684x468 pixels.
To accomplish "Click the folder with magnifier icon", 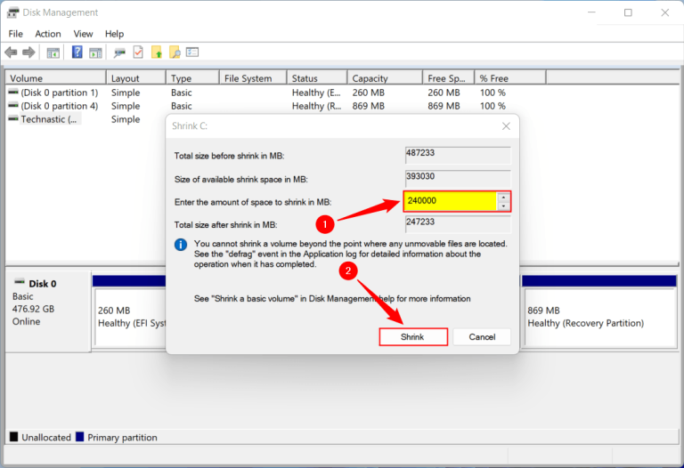I will 175,52.
